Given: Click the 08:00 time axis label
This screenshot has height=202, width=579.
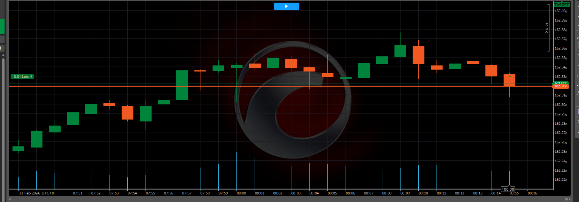Looking at the screenshot, I should tap(241, 193).
